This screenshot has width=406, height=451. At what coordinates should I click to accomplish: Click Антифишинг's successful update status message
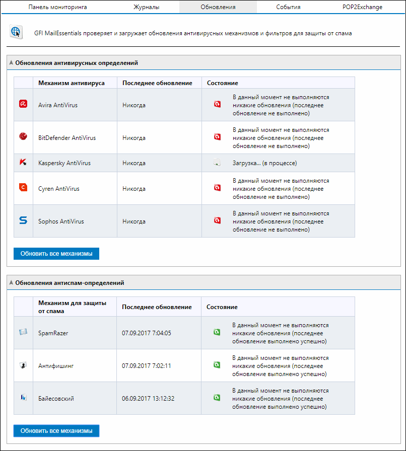point(280,366)
